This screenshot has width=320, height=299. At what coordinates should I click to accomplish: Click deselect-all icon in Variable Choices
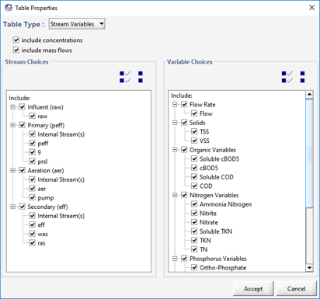click(303, 77)
